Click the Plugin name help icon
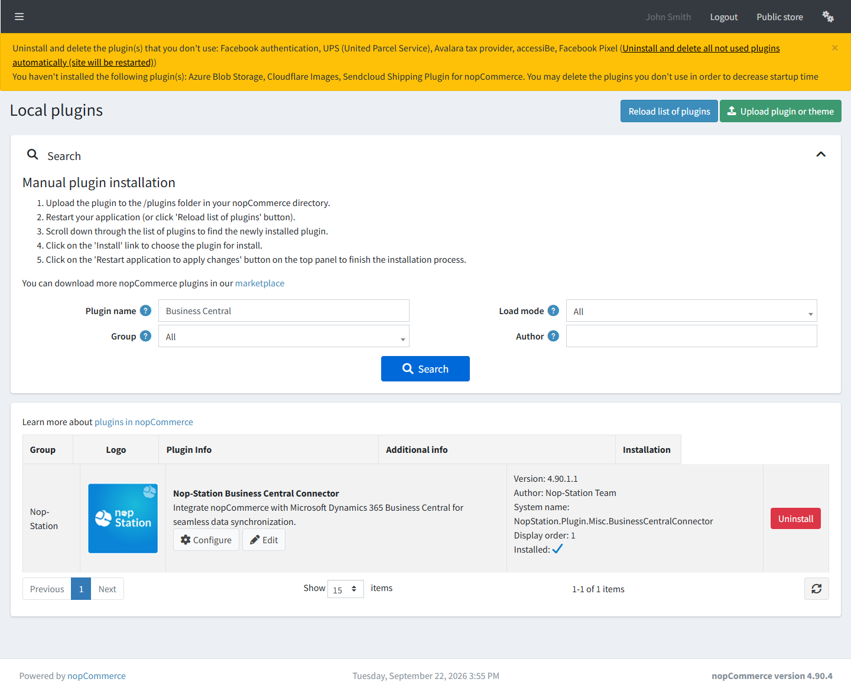The width and height of the screenshot is (851, 692). coord(145,311)
